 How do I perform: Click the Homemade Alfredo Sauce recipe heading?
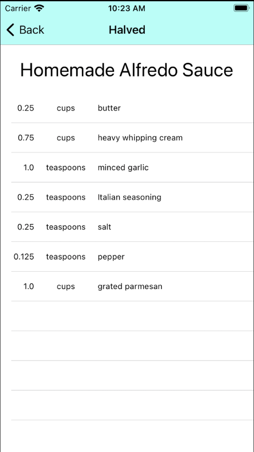(127, 70)
